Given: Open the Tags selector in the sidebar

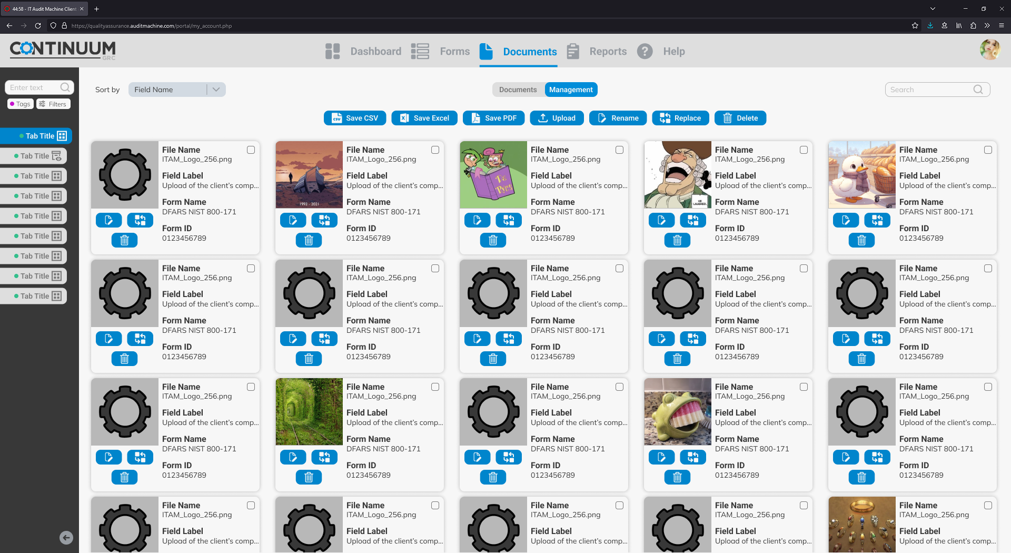Looking at the screenshot, I should [x=21, y=104].
